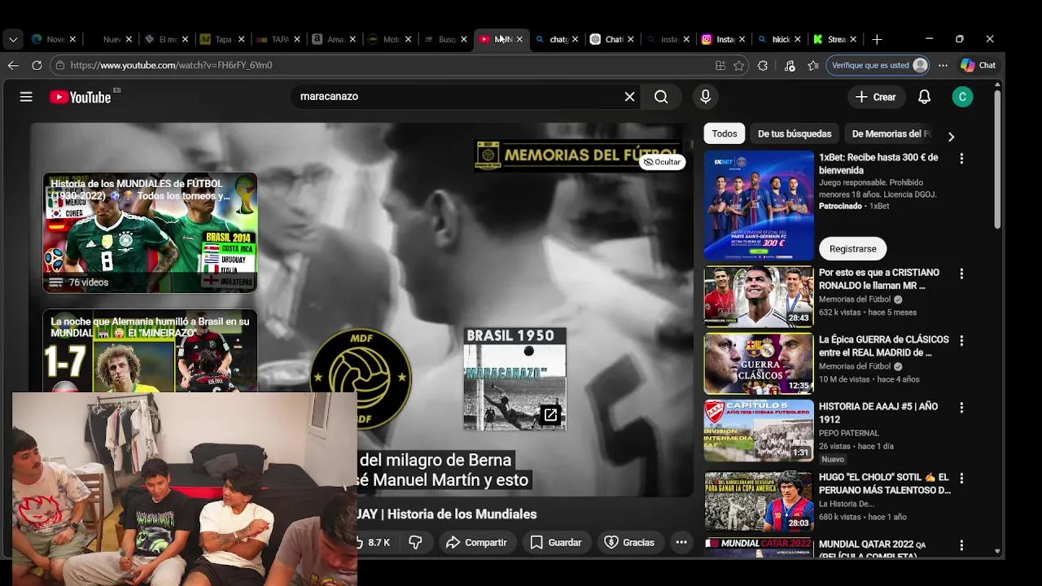
Task: Hide end screen cards with Ocultar
Action: click(x=662, y=162)
